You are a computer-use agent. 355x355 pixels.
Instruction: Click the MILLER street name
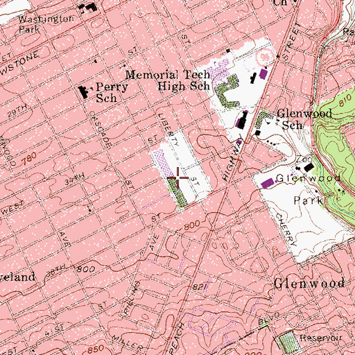pos(128,343)
